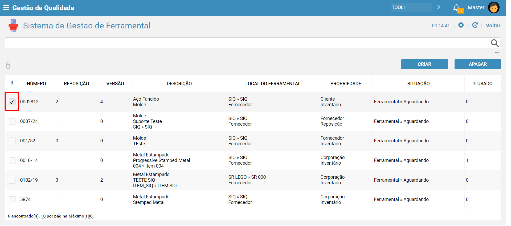Sort by VERSÃO column header

(x=115, y=84)
